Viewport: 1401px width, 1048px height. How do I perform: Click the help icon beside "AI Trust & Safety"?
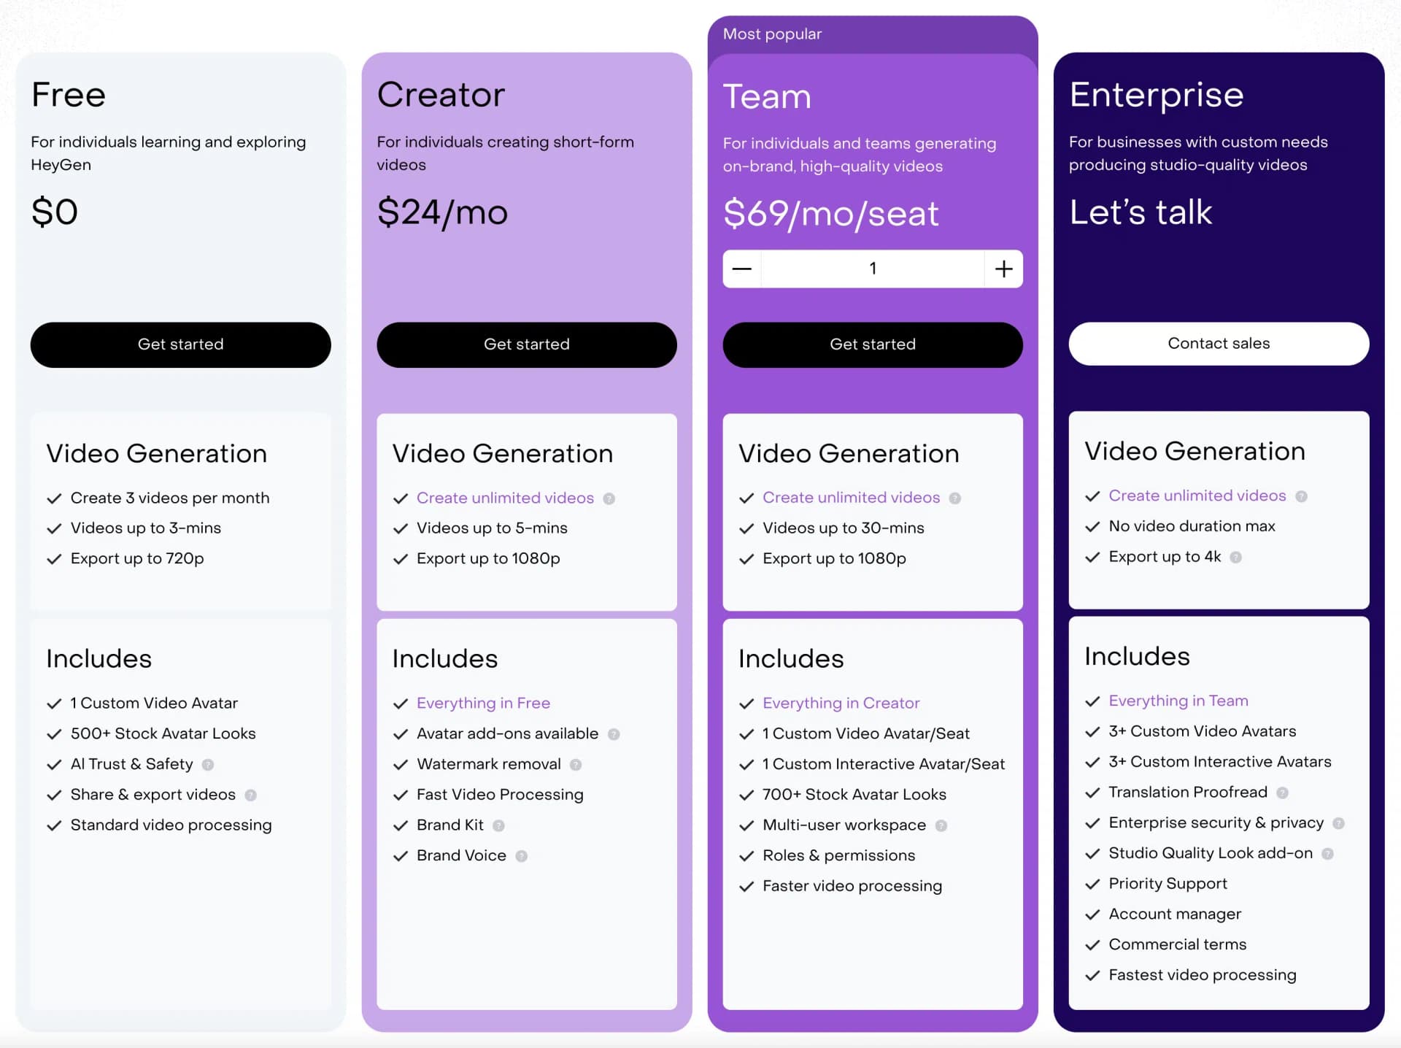coord(207,764)
